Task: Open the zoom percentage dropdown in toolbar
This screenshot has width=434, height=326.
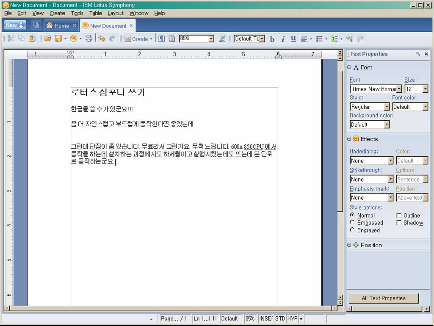Action: [211, 39]
